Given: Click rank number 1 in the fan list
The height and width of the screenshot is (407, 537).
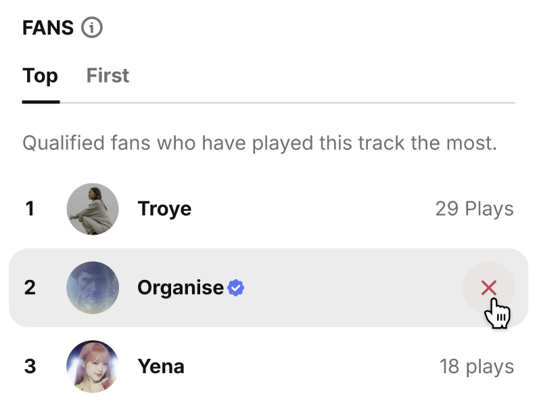Looking at the screenshot, I should point(29,209).
